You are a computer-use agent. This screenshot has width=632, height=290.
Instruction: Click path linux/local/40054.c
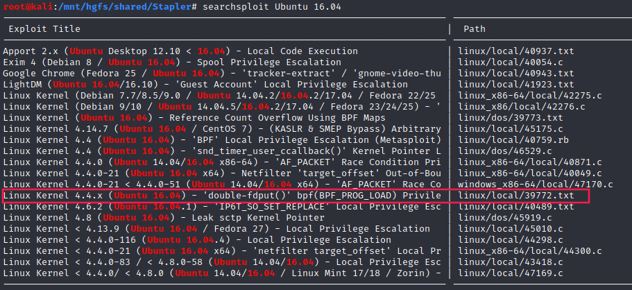(511, 62)
